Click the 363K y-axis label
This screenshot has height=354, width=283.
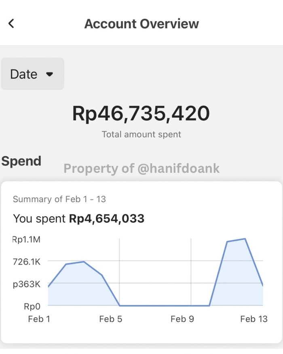(27, 284)
